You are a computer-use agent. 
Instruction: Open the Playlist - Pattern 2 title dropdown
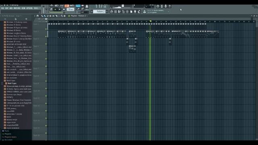[79, 16]
